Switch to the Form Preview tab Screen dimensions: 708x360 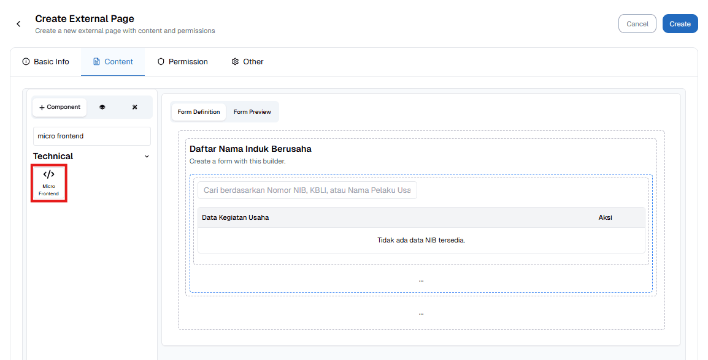[x=252, y=111]
